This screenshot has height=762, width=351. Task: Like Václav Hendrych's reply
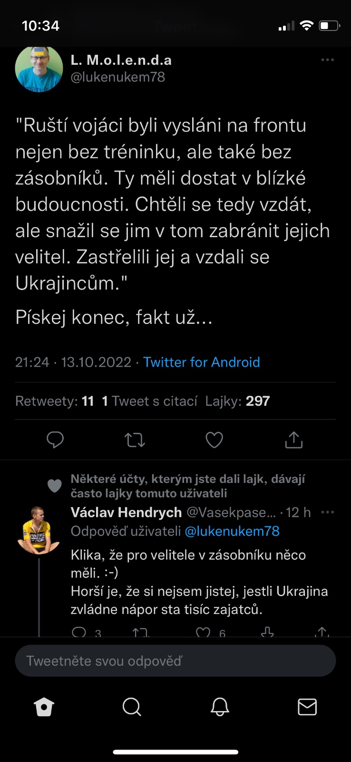click(x=204, y=632)
